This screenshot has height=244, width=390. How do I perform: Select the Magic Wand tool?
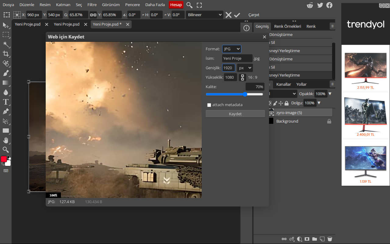click(6, 45)
